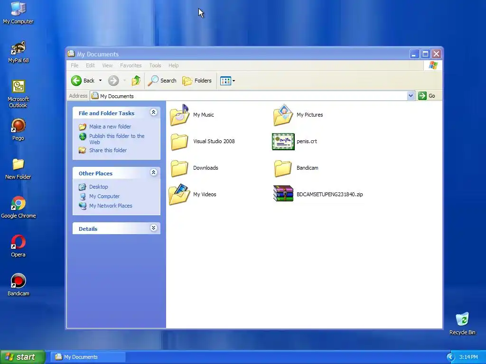Image resolution: width=486 pixels, height=364 pixels.
Task: Click the Publish to the Web globe icon
Action: coord(83,136)
